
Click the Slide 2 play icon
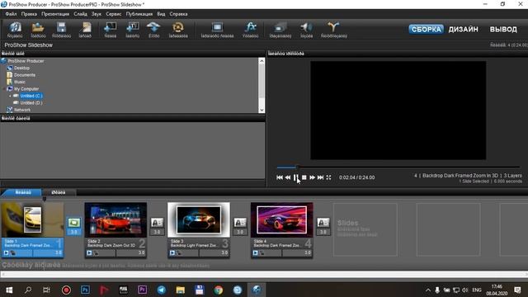click(89, 253)
